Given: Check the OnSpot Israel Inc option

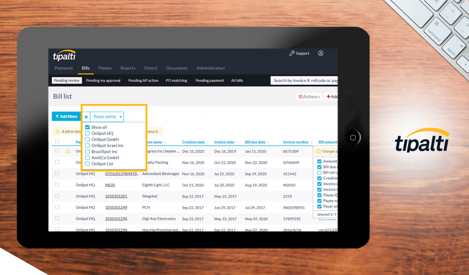Looking at the screenshot, I should pos(87,145).
